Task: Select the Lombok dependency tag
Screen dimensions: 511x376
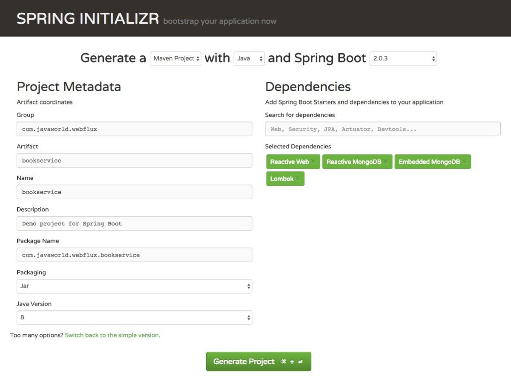Action: click(285, 179)
